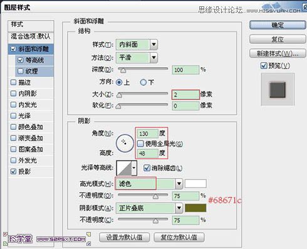Click the 角度 input field 130
Viewport: 307px width, 249px height.
tap(147, 133)
